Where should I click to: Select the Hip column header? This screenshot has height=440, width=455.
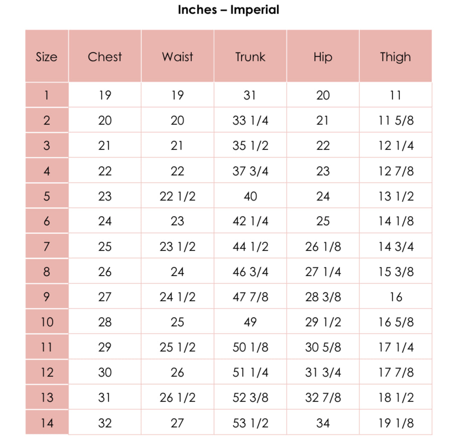click(323, 57)
